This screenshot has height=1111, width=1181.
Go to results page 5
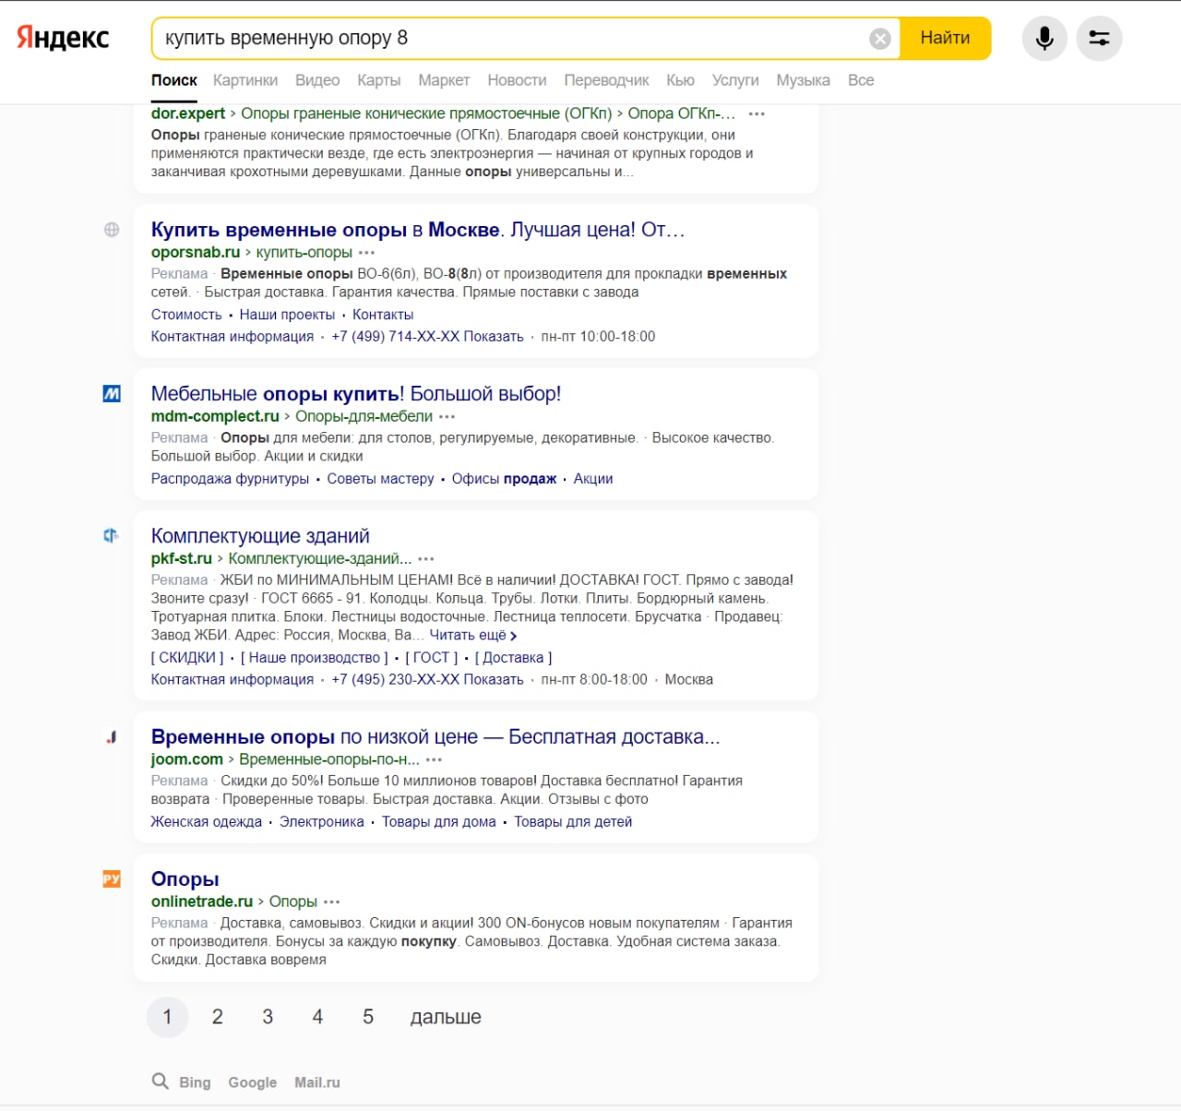click(368, 1017)
